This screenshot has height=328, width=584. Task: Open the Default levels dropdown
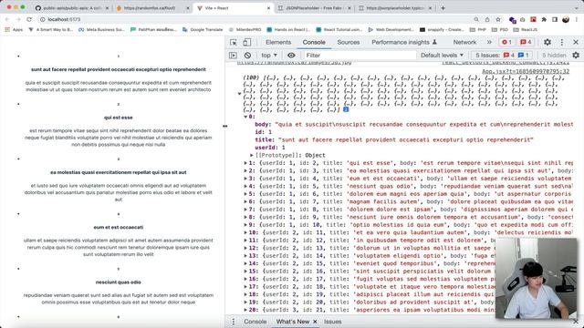[442, 55]
